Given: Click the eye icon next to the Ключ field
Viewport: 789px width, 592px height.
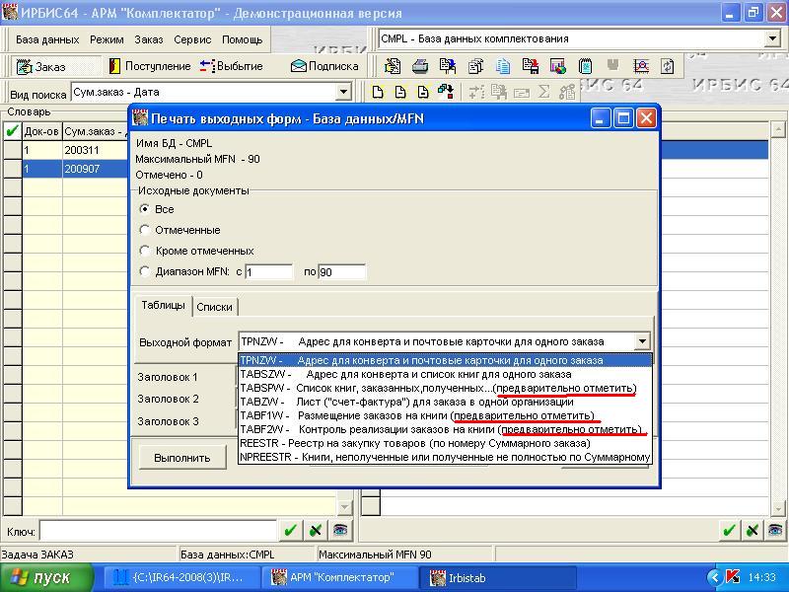Looking at the screenshot, I should (x=339, y=531).
